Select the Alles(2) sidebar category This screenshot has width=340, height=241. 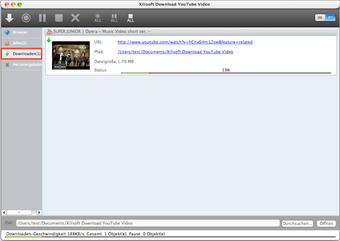click(22, 43)
